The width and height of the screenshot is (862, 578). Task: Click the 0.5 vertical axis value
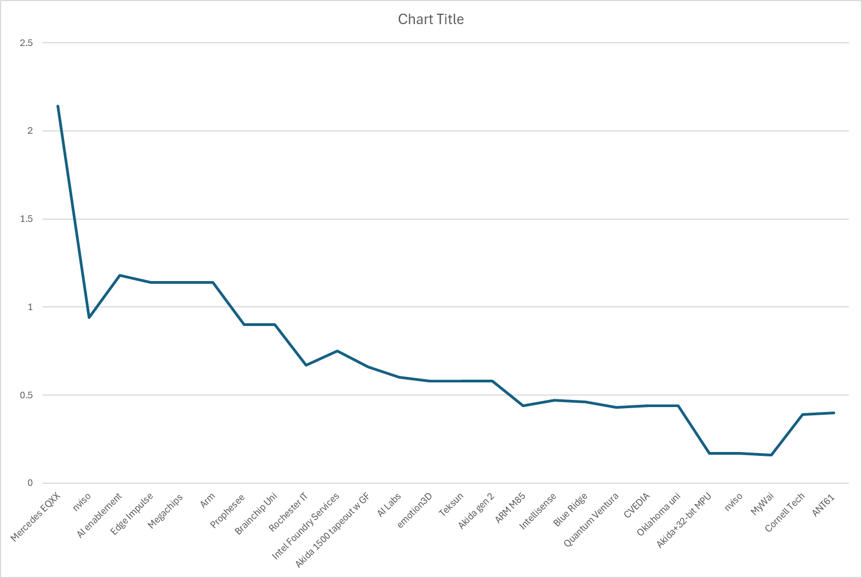(26, 395)
